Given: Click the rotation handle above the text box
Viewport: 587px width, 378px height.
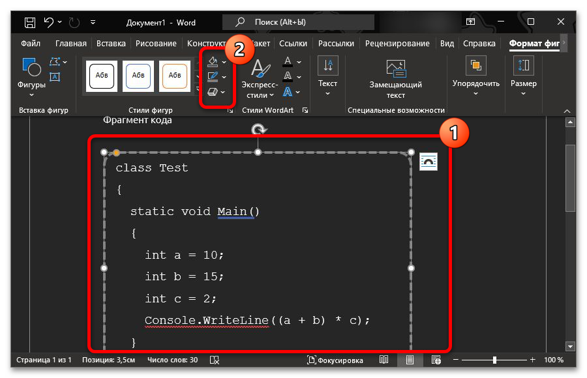Looking at the screenshot, I should [x=258, y=130].
